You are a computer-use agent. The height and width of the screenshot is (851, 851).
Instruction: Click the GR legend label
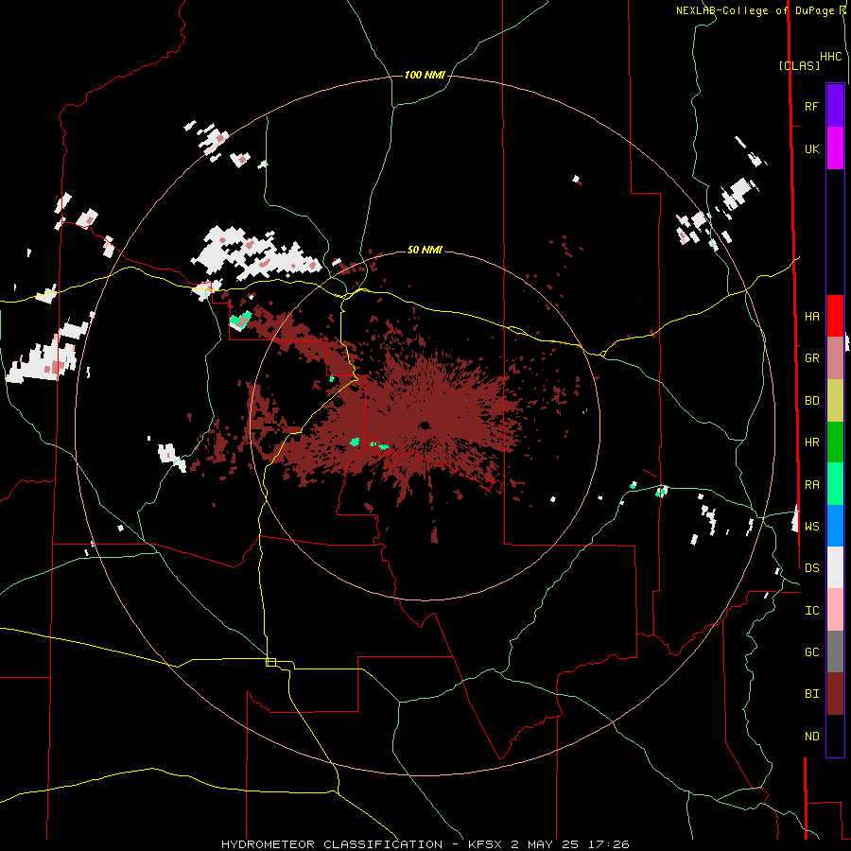pos(811,358)
